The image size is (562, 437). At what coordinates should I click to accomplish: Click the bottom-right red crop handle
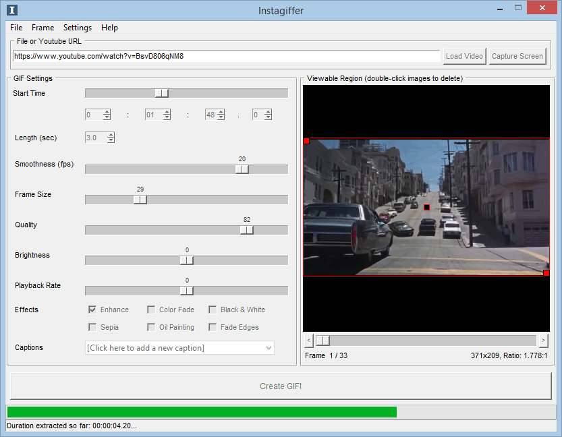coord(546,273)
